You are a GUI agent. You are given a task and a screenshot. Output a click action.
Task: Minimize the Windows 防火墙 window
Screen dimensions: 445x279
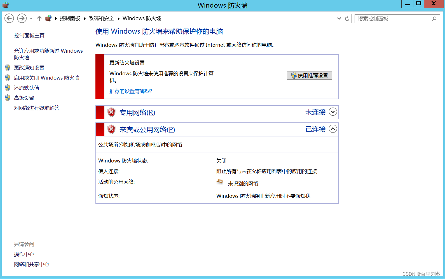407,4
